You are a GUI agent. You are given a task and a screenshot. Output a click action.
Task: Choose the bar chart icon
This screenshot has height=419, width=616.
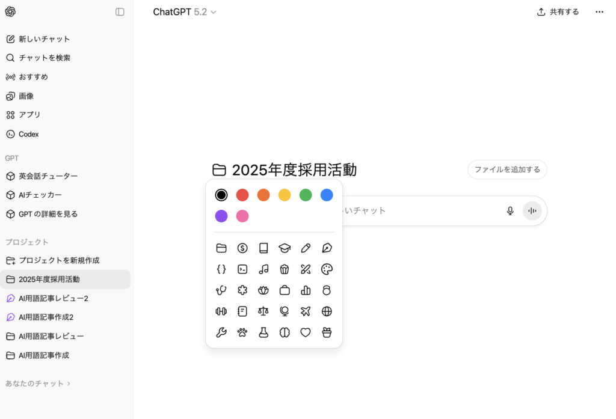[306, 290]
